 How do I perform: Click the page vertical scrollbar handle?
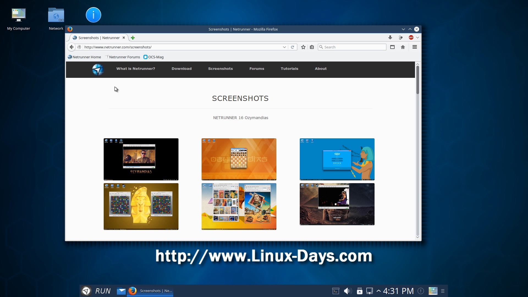(417, 80)
